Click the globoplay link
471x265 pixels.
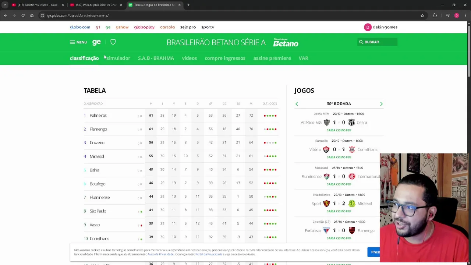click(144, 27)
